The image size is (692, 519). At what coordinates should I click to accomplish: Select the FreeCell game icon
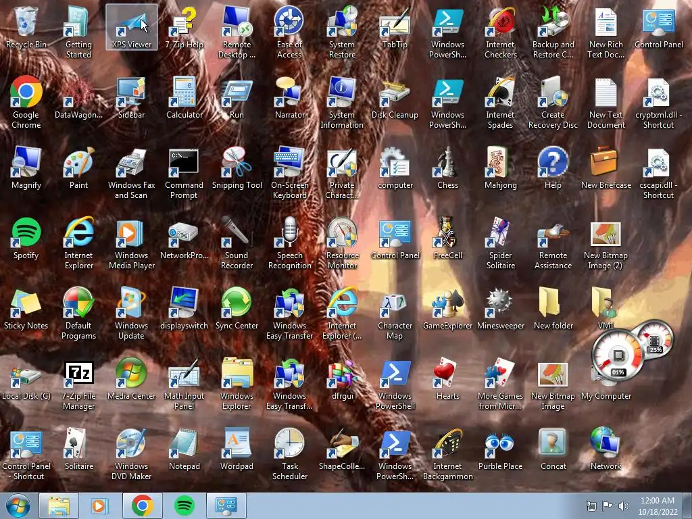447,239
